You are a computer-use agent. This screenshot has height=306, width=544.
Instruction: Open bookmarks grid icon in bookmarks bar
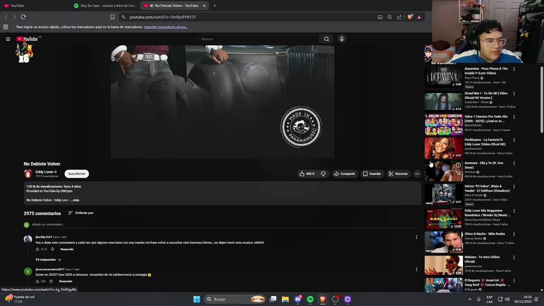[x=6, y=27]
